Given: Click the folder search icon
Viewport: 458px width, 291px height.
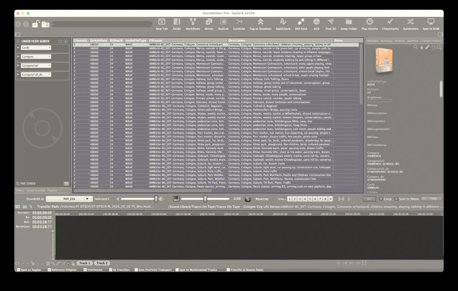Looking at the screenshot, I should 45,24.
